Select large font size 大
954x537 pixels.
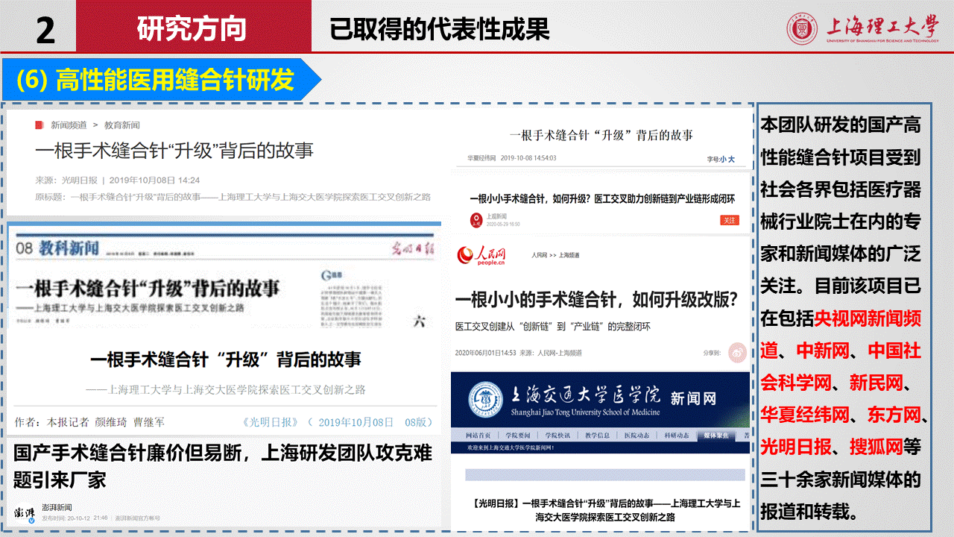(x=731, y=159)
